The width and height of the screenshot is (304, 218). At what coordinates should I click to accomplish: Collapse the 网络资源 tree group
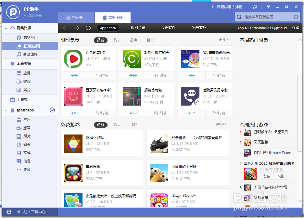pyautogui.click(x=6, y=28)
